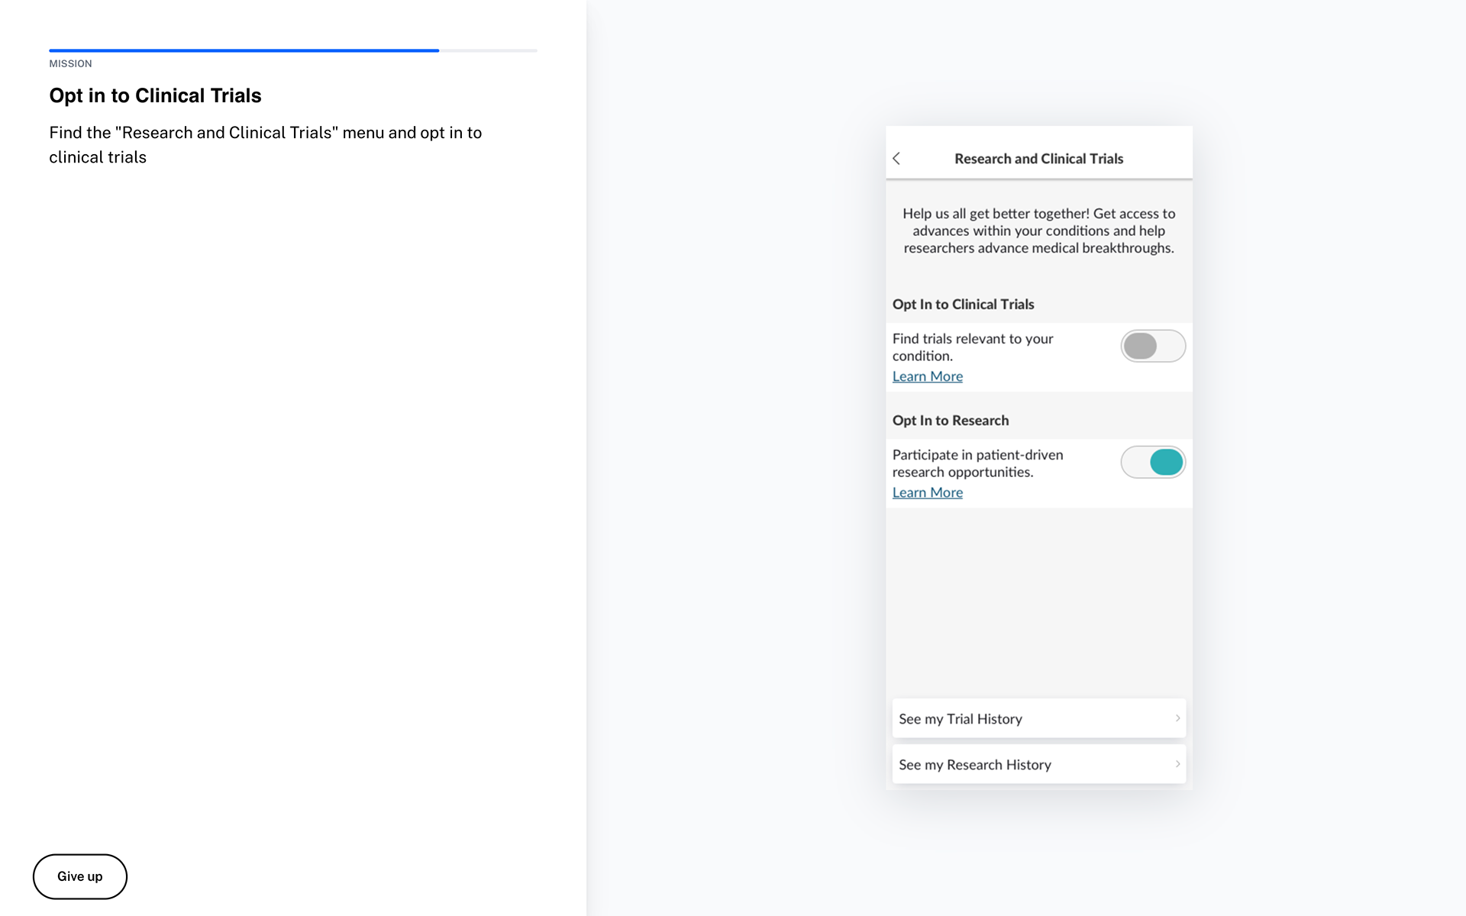Click the mission title 'Opt in to Clinical Trials'
Viewport: 1466px width, 916px height.
(x=155, y=95)
